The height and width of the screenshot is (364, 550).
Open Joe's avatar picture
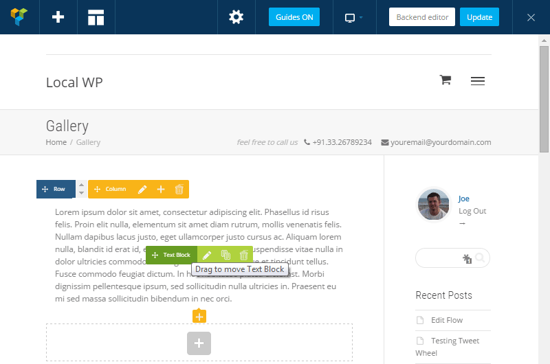pyautogui.click(x=434, y=205)
